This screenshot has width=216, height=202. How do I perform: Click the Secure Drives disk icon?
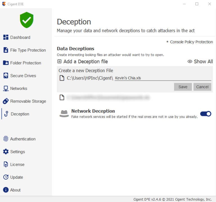[x=6, y=76]
